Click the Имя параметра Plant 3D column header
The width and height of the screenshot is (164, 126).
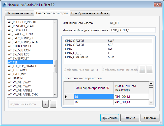coord(94,88)
